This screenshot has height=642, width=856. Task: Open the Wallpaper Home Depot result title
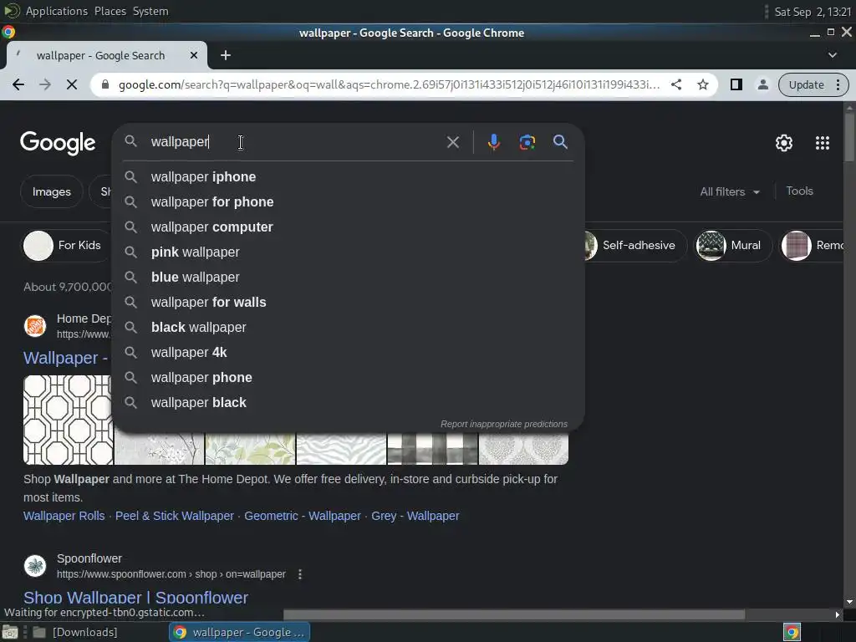[65, 358]
